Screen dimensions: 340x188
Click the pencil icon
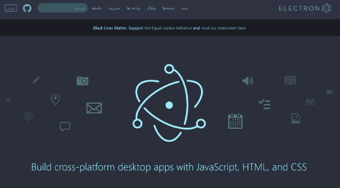[36, 80]
